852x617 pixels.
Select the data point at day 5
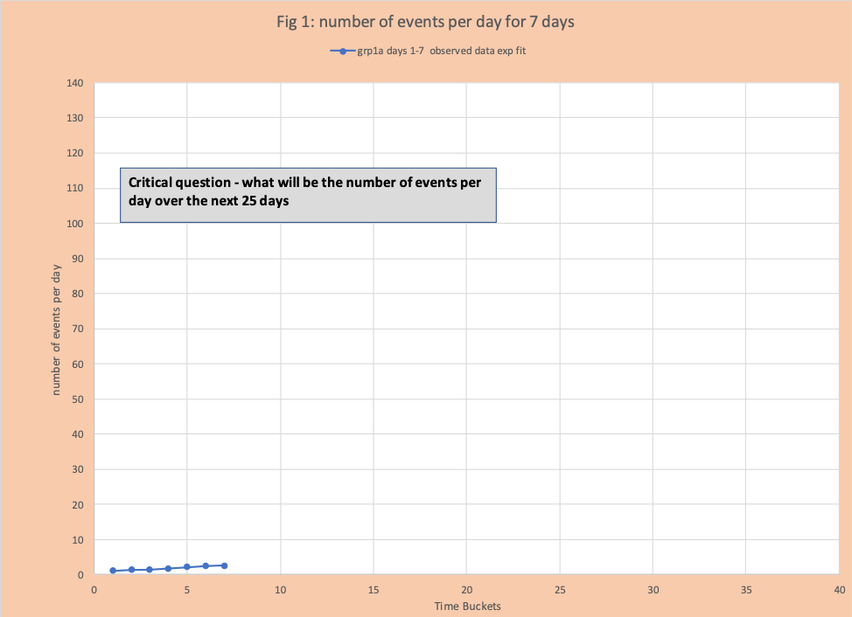point(187,567)
